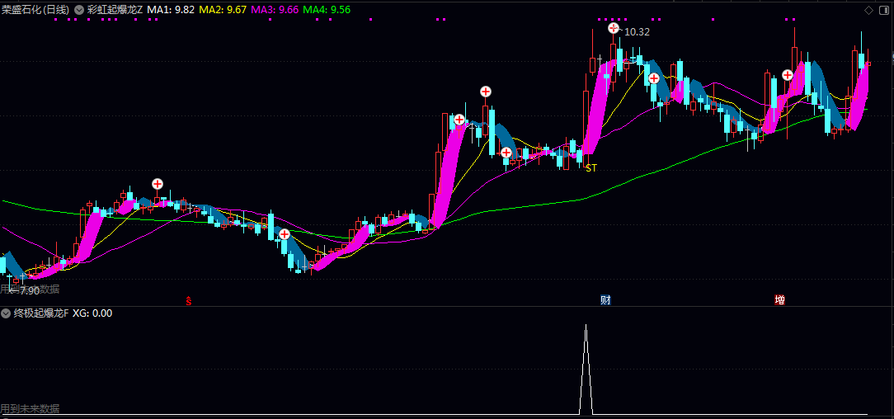The width and height of the screenshot is (894, 419).
Task: Select the stock title 荣盛石化(日线)
Action: [x=36, y=10]
